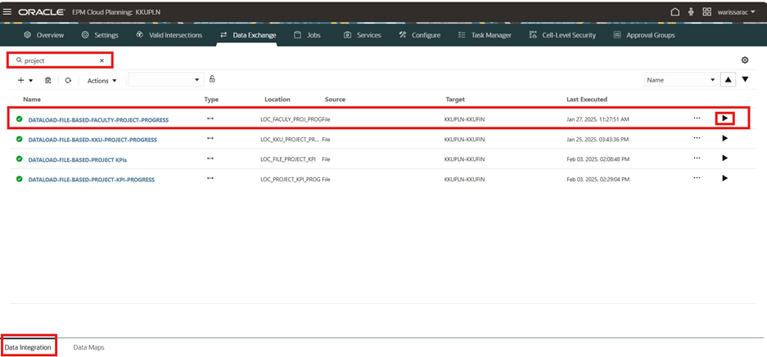Image resolution: width=767 pixels, height=357 pixels.
Task: Open DATALOAD-FILE-BASED-PROJECT-KPI-PROGRESS integration
Action: pyautogui.click(x=92, y=180)
